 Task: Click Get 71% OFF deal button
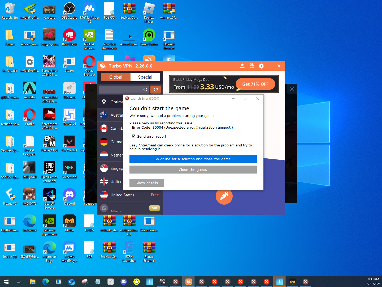click(x=255, y=84)
